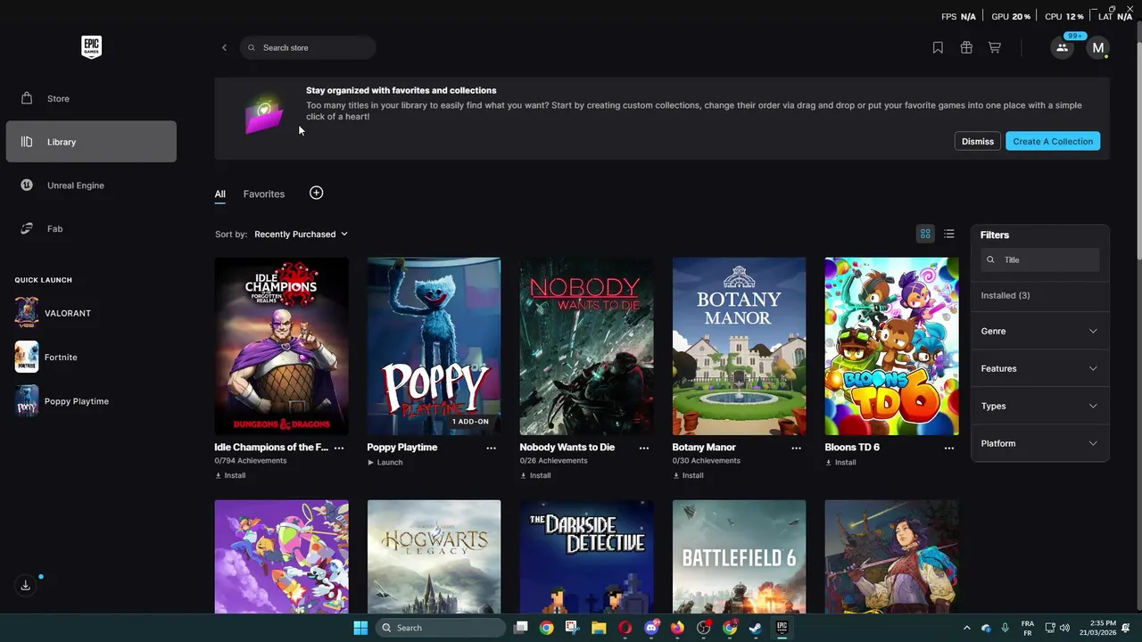Click the Search store field

(x=308, y=47)
